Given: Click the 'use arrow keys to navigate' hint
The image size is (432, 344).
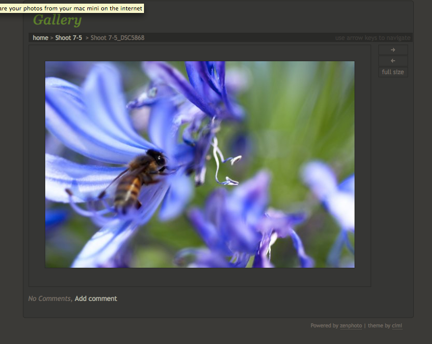Looking at the screenshot, I should click(373, 37).
